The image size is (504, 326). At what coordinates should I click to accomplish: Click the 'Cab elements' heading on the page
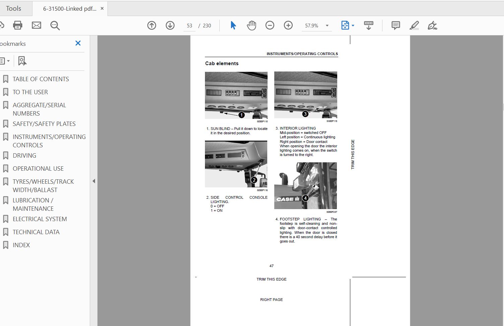[222, 63]
